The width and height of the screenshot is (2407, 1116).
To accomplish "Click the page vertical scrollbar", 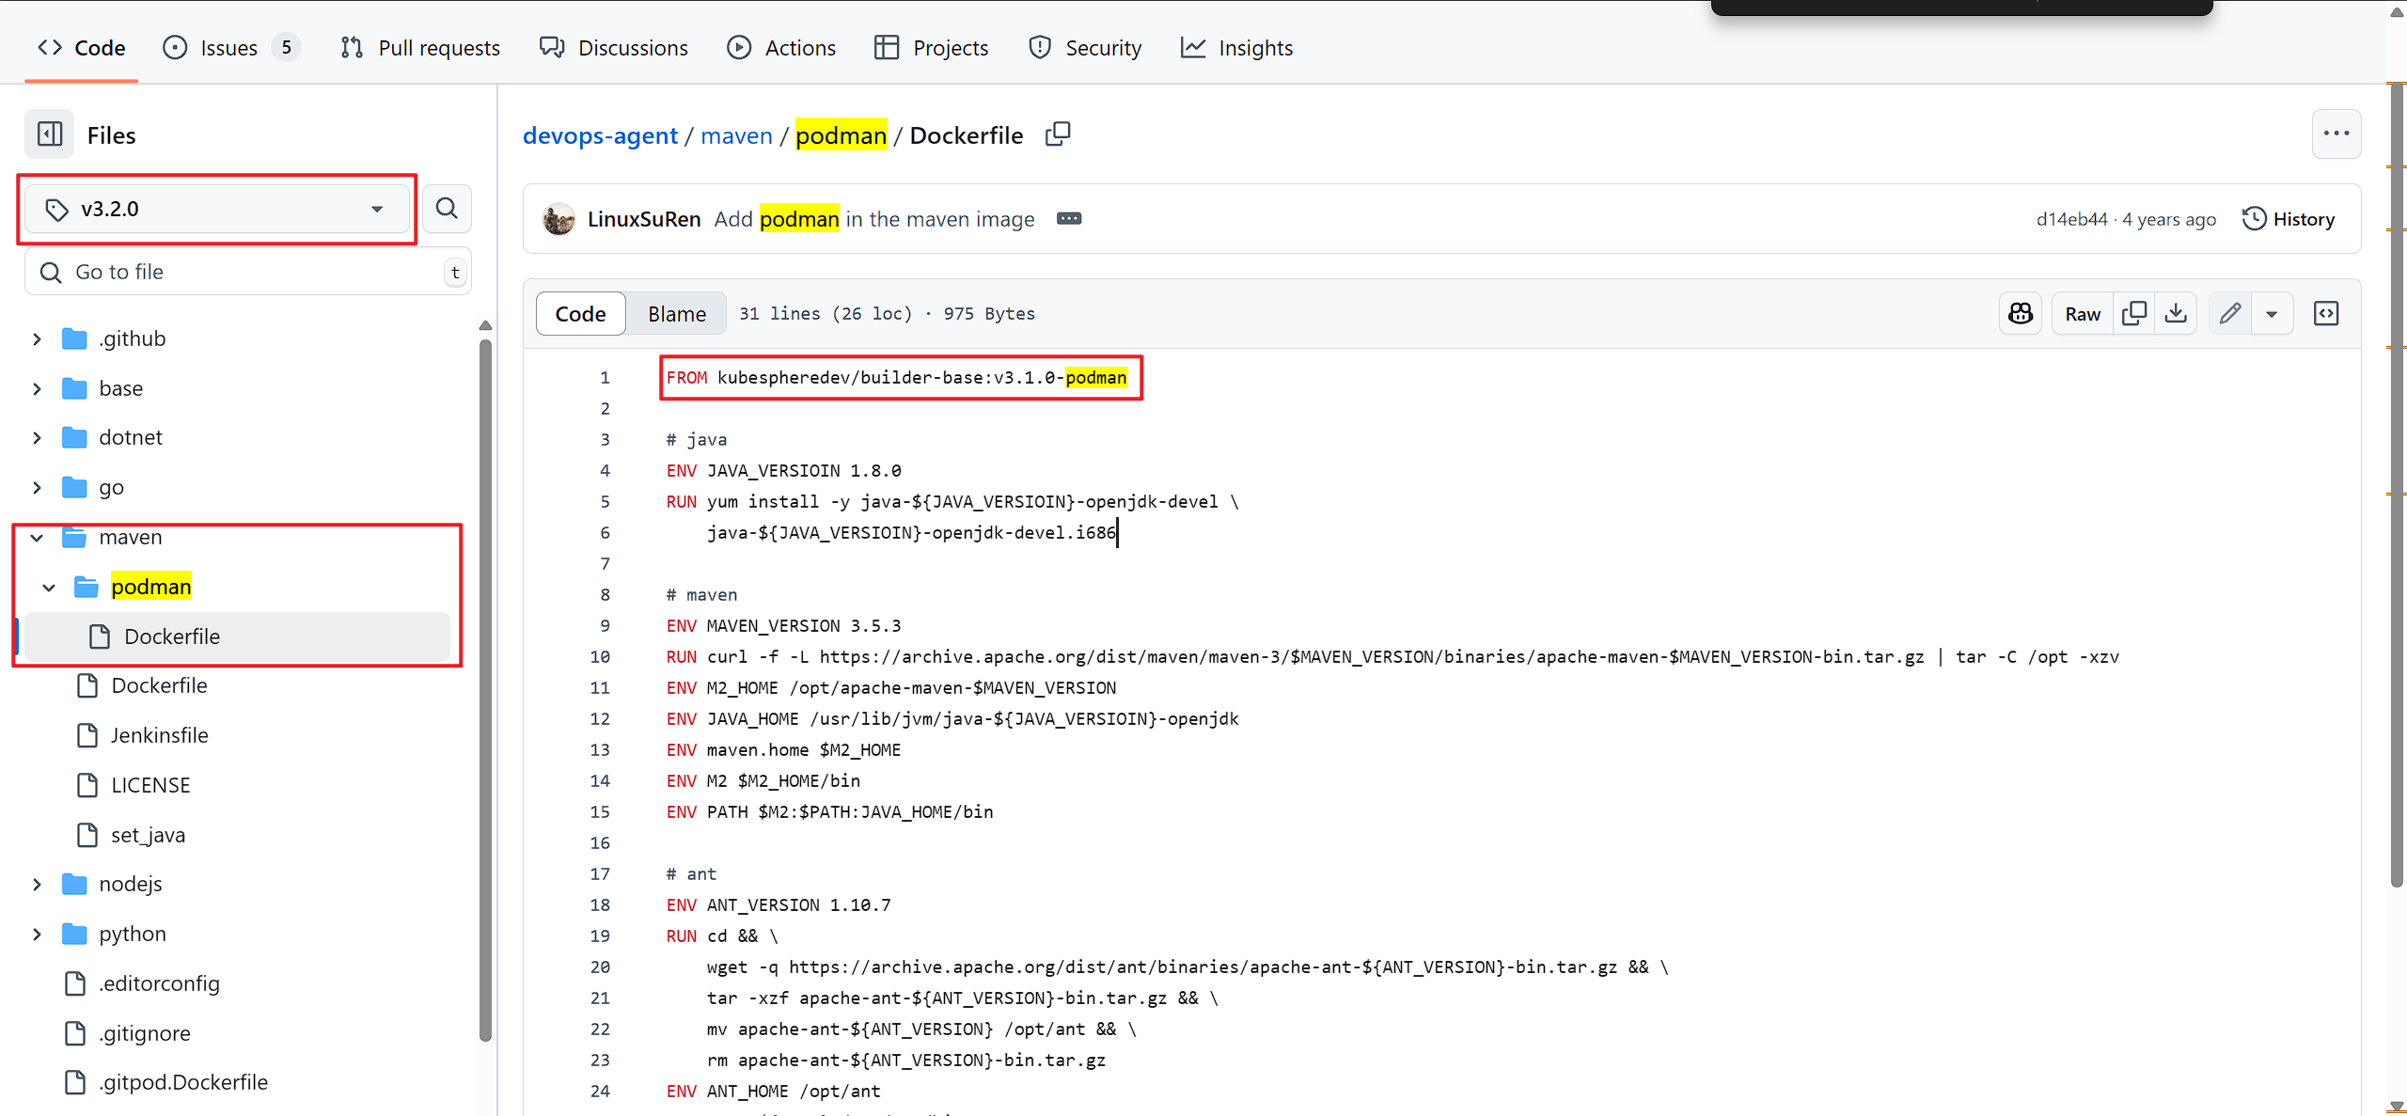I will tap(2397, 484).
